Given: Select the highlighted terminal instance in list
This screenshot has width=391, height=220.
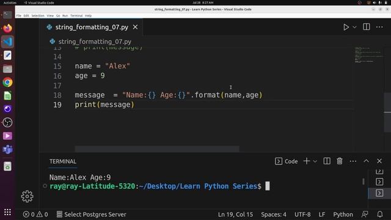Looking at the screenshot, I should point(379,193).
